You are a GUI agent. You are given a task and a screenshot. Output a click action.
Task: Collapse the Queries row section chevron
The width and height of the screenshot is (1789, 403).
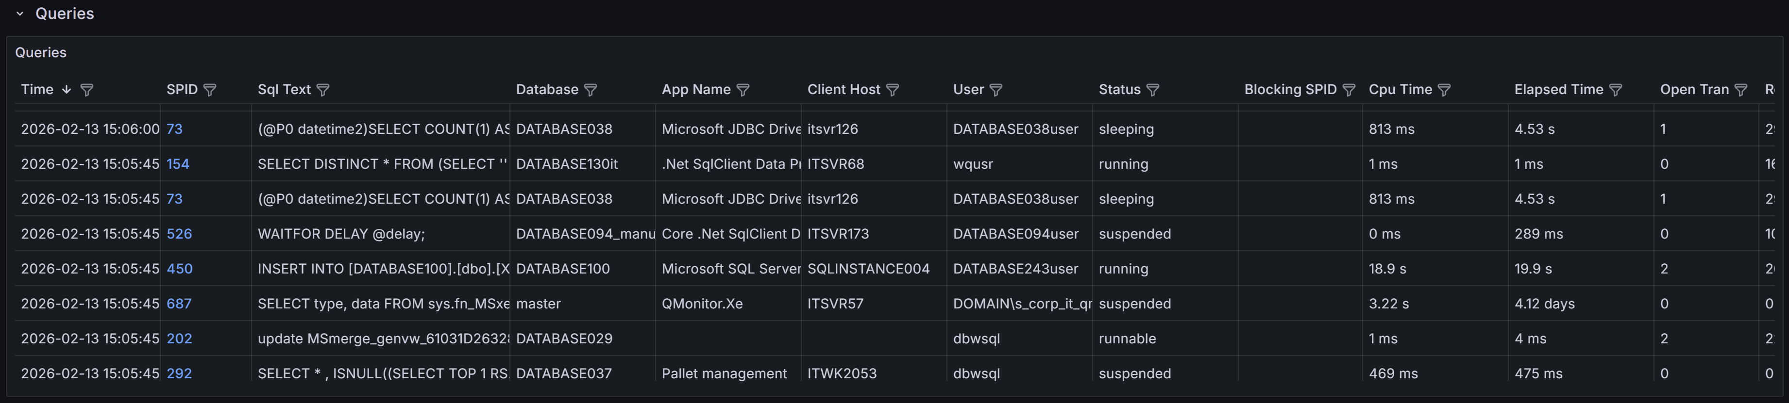20,14
